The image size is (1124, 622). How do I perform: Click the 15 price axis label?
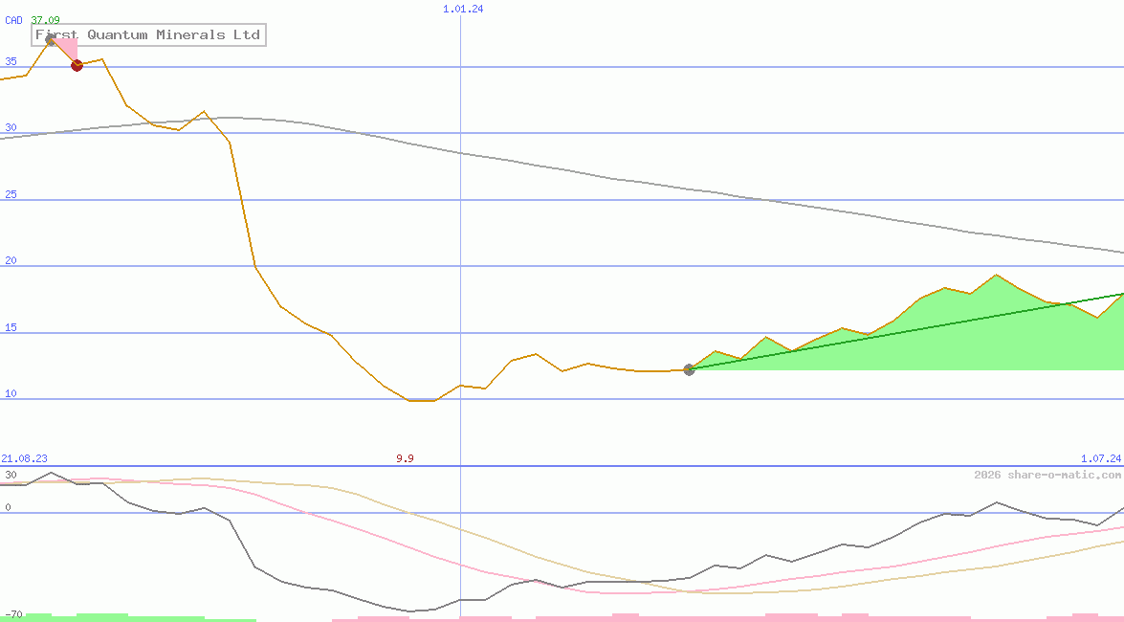click(x=11, y=328)
